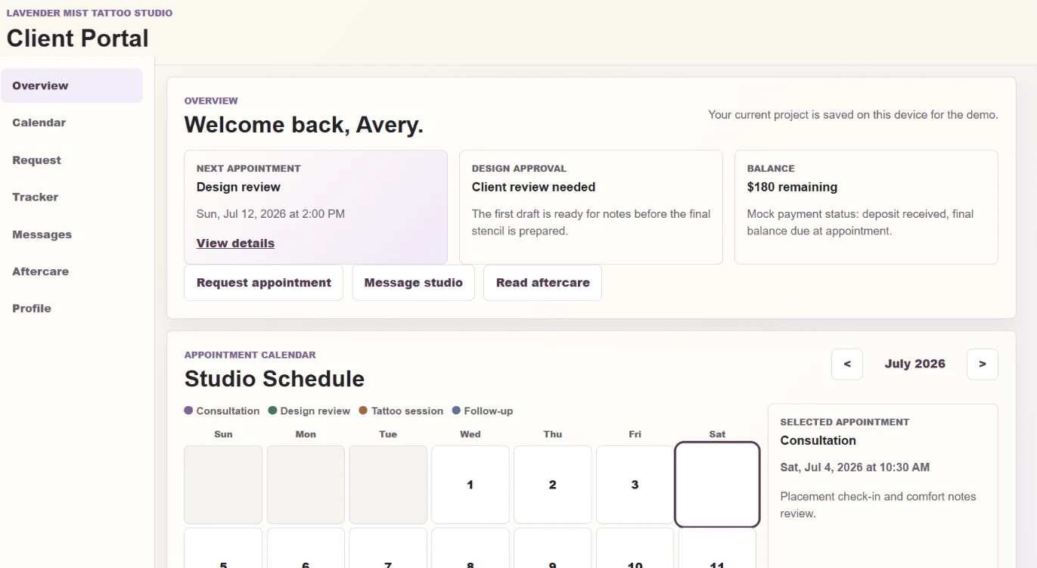Go to Calendar in the sidebar
The height and width of the screenshot is (568, 1037).
coord(72,123)
